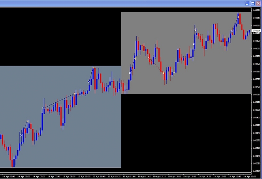
Task: Click the 1.42665 price level
Action: point(256,95)
